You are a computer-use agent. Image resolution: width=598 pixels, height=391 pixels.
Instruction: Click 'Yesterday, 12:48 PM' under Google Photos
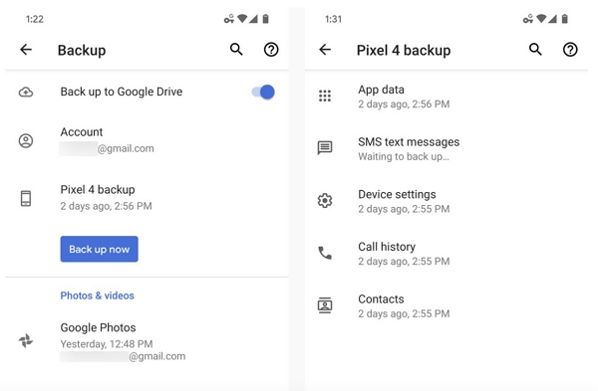pyautogui.click(x=107, y=344)
